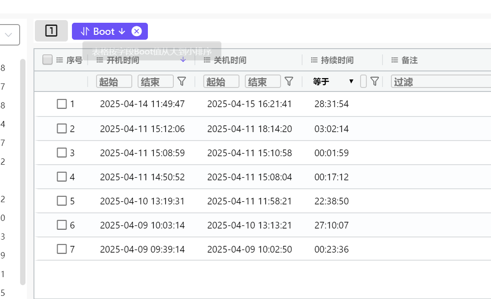This screenshot has width=491, height=299.
Task: Click the 备注 column header label
Action: pos(409,60)
